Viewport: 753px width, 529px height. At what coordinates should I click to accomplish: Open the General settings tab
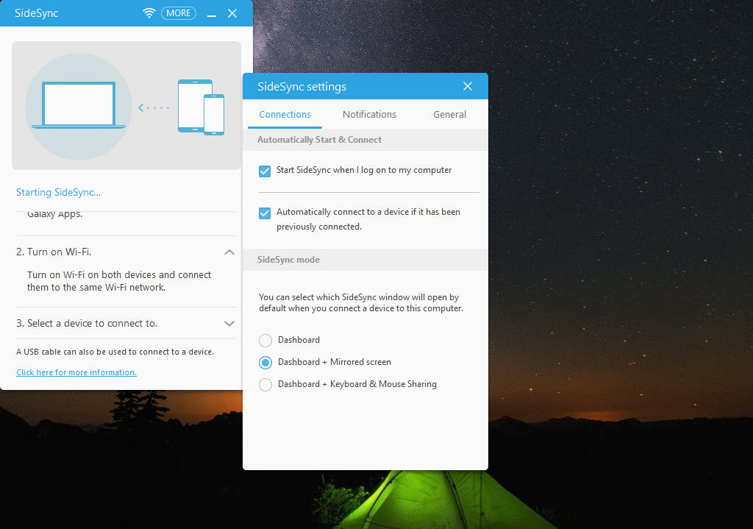pyautogui.click(x=449, y=115)
